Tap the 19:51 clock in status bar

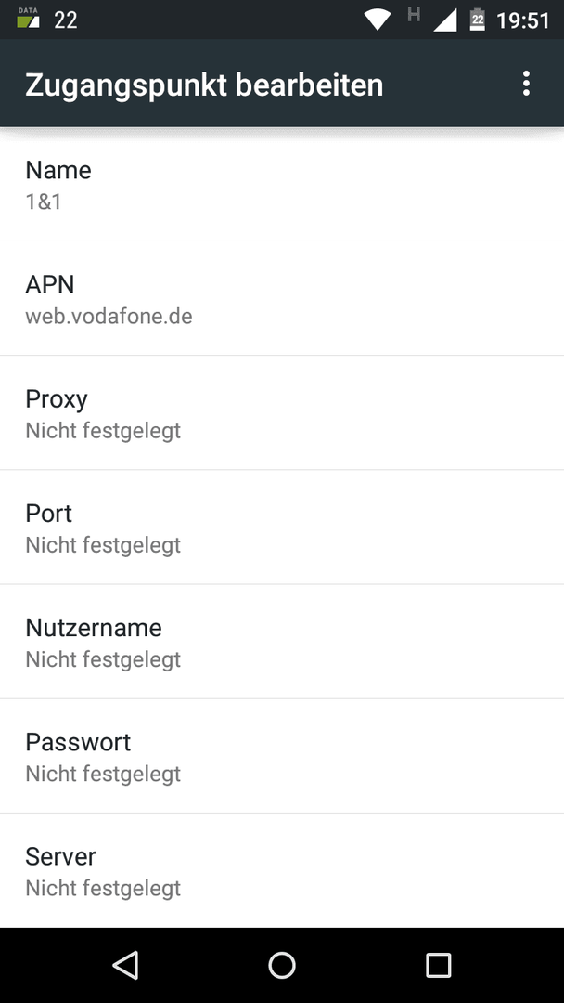tap(523, 20)
